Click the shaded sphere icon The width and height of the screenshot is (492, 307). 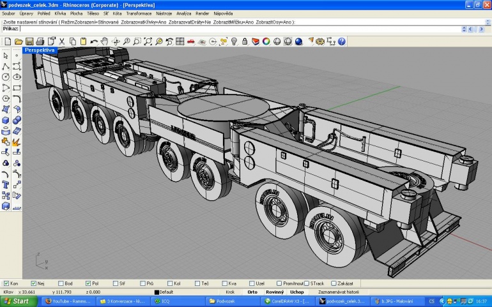point(277,41)
